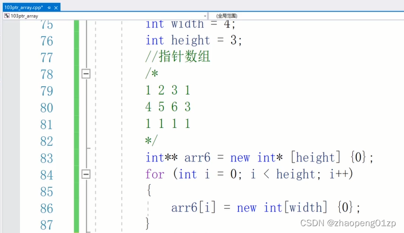The width and height of the screenshot is (404, 233).
Task: Click the 'int height = 3;' code line
Action: coord(194,40)
